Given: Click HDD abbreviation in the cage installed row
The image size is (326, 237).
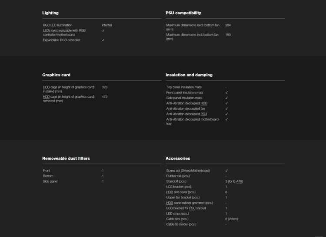Looking at the screenshot, I should 46,87.
